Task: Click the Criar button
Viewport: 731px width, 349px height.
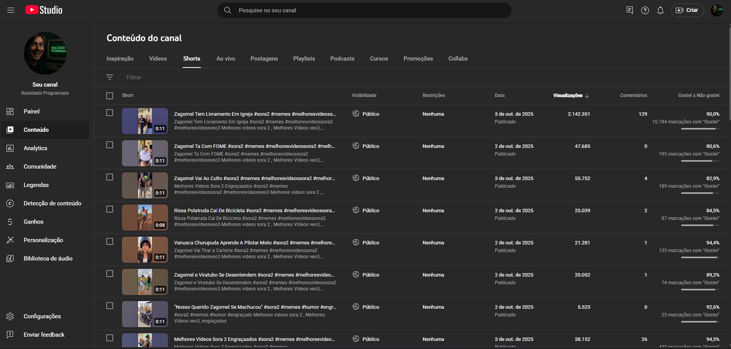Action: [687, 10]
